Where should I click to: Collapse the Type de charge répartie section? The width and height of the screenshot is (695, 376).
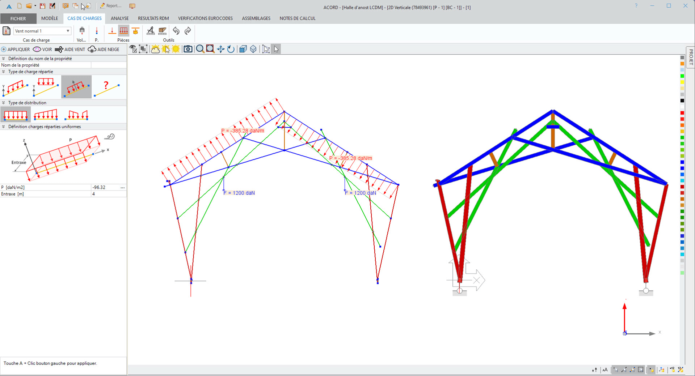click(3, 72)
